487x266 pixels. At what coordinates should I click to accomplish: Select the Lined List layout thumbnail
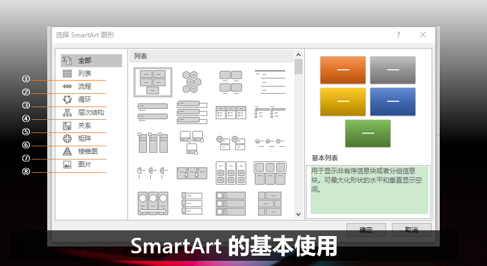[x=270, y=82]
